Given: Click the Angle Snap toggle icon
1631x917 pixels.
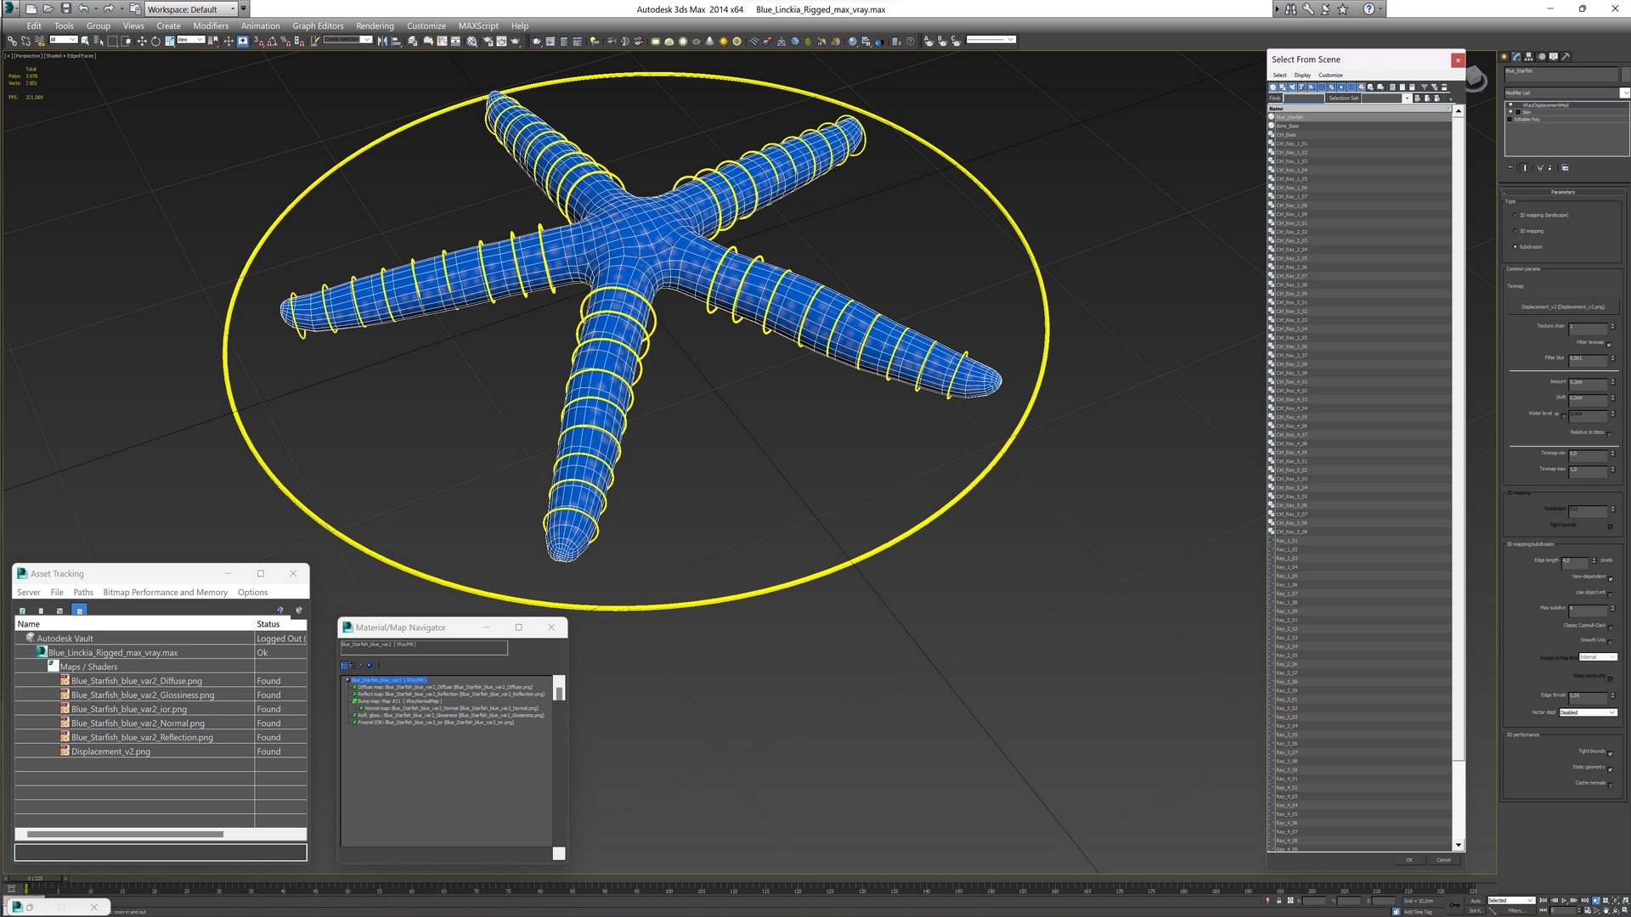Looking at the screenshot, I should tap(271, 41).
